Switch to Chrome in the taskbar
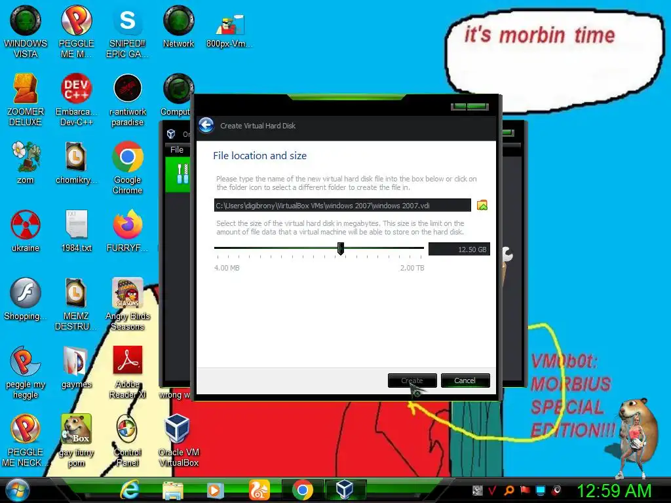The height and width of the screenshot is (503, 671). (x=303, y=490)
